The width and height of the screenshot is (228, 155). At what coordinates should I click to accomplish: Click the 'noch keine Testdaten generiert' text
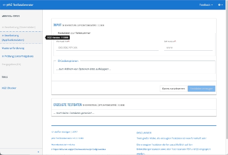pos(74,113)
